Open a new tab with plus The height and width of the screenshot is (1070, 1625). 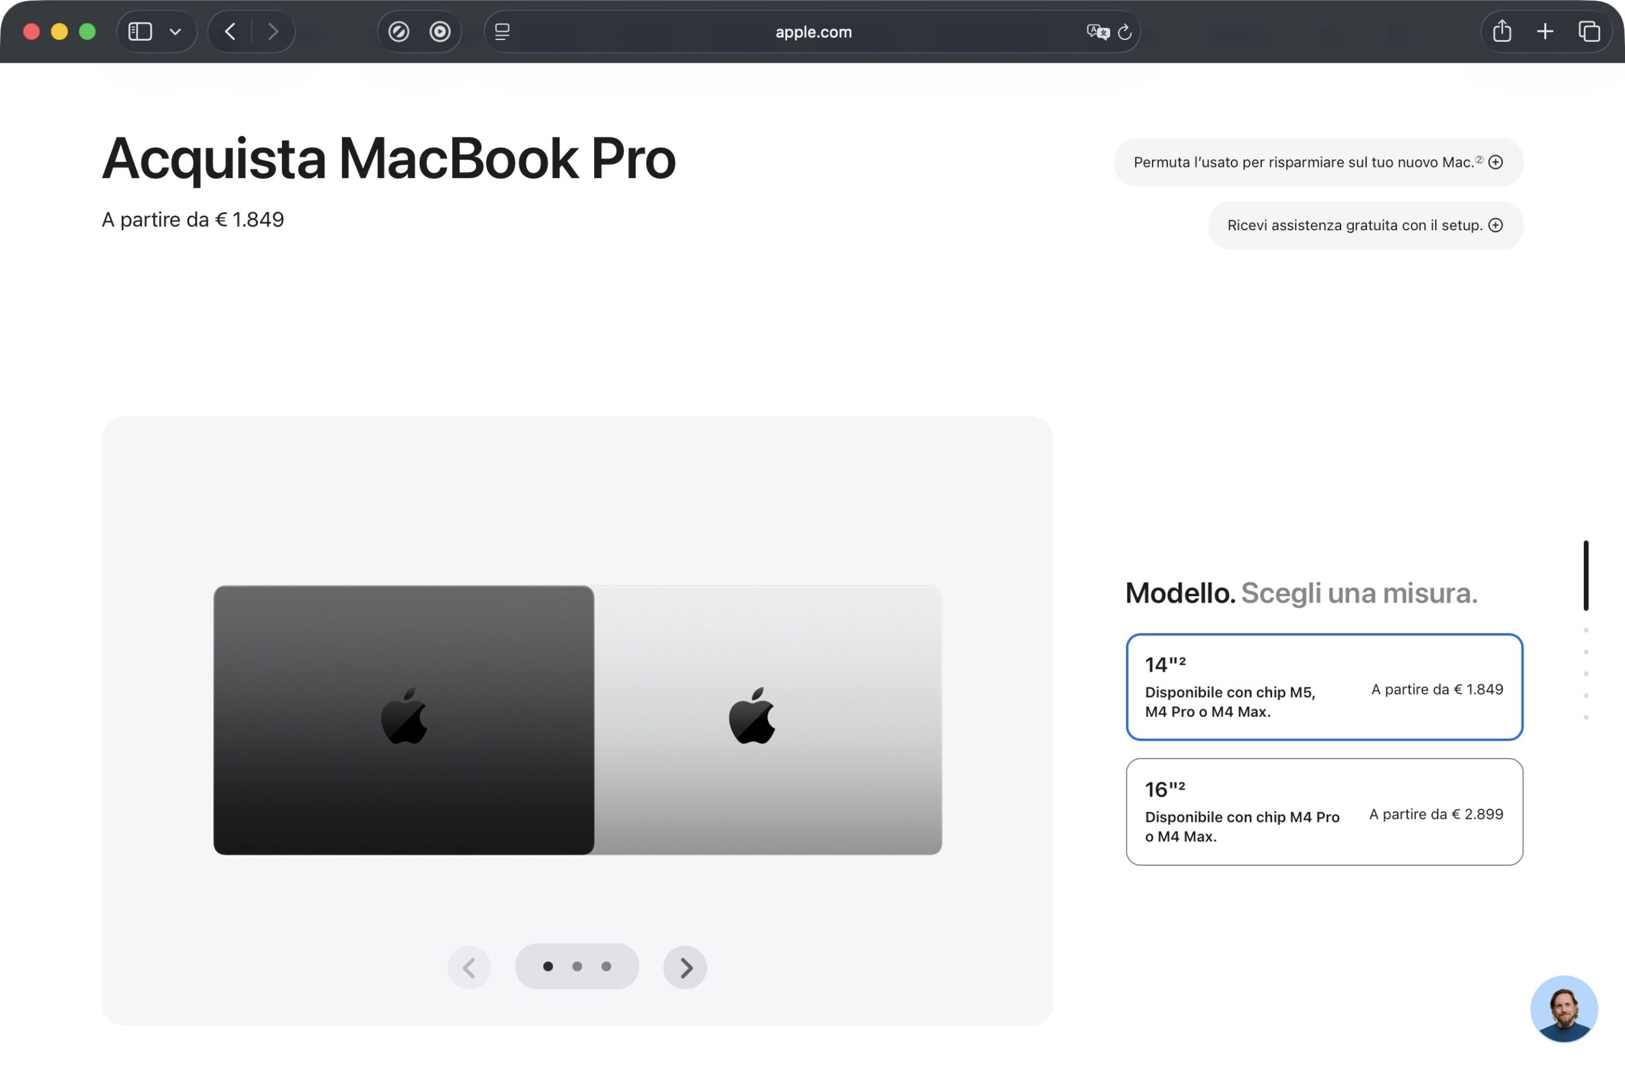click(1544, 31)
